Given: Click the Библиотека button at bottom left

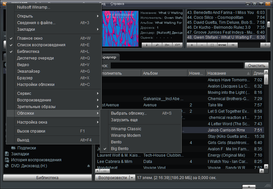Looking at the screenshot, I should (x=47, y=178).
